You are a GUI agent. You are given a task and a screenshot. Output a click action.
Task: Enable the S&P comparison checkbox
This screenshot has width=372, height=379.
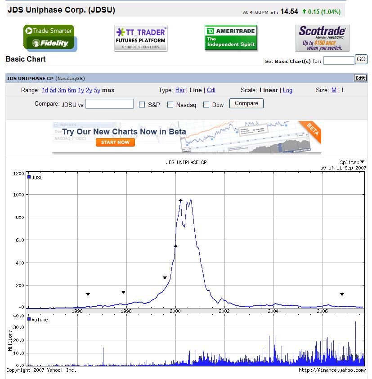coord(142,105)
